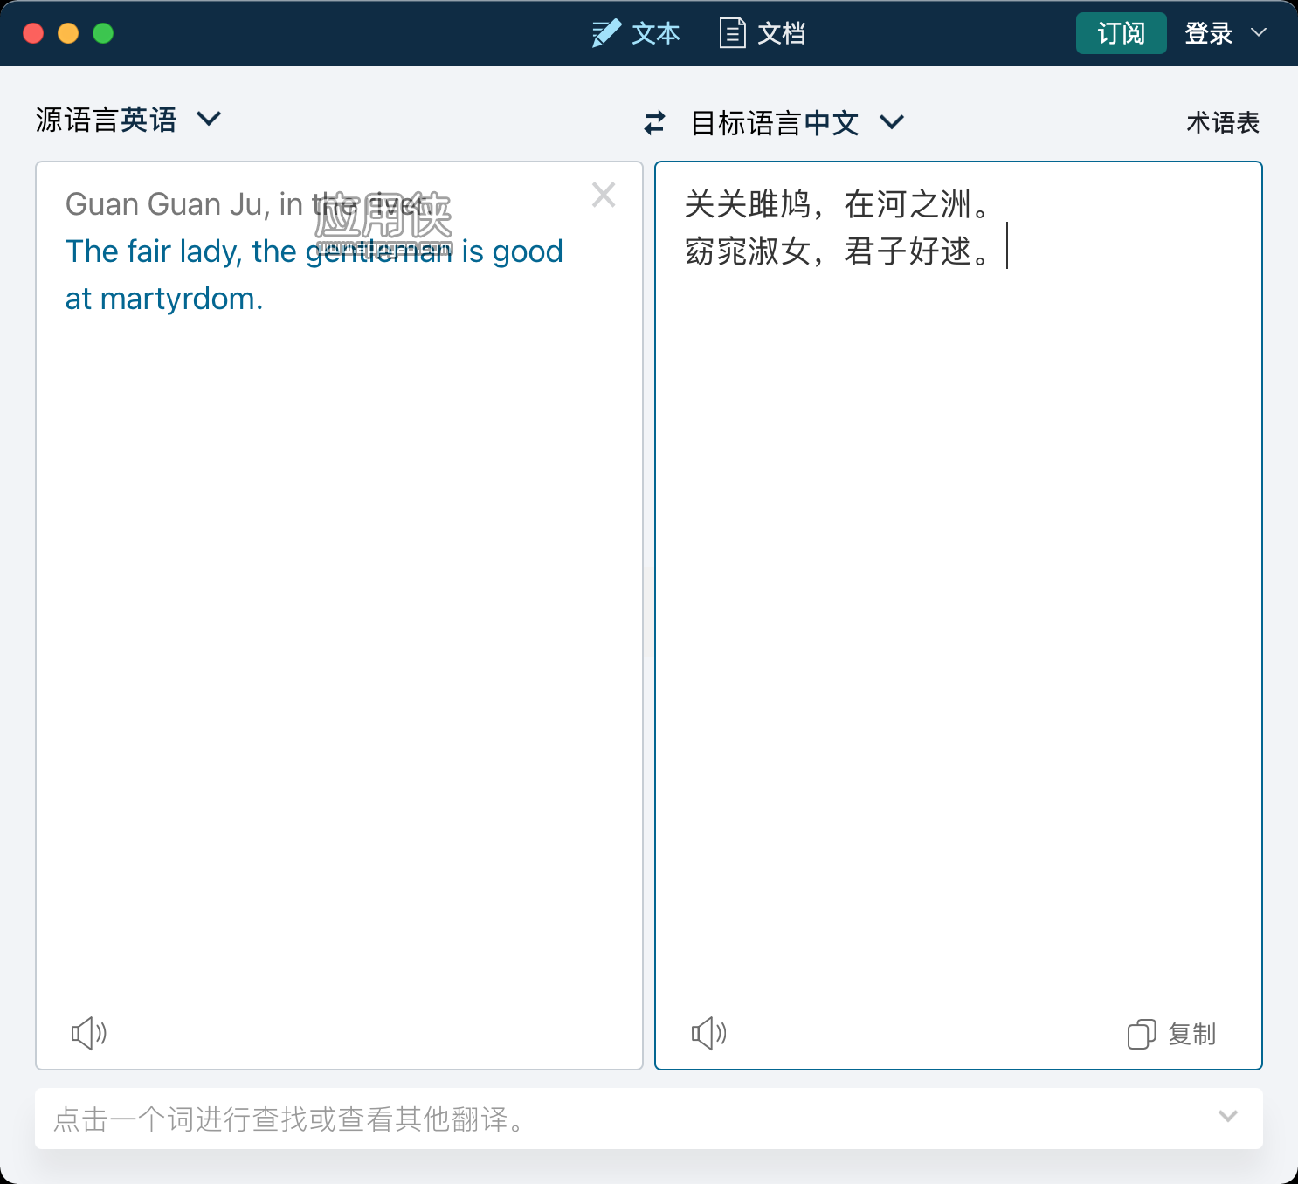Swap source and target languages
The height and width of the screenshot is (1184, 1298).
pos(654,123)
